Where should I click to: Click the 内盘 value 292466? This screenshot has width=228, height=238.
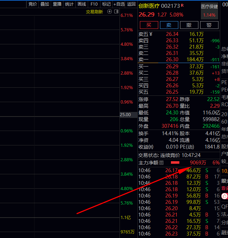pos(211,126)
